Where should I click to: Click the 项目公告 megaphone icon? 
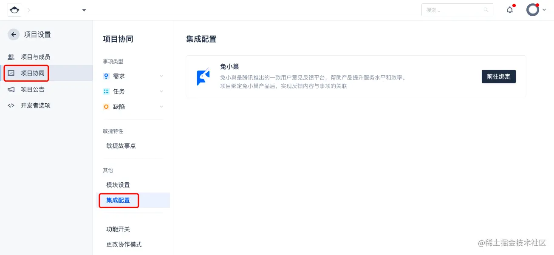point(11,89)
